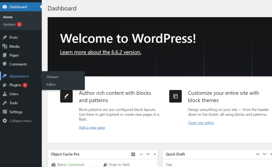Click the Open site editor link
The image size is (272, 167).
coord(201,123)
